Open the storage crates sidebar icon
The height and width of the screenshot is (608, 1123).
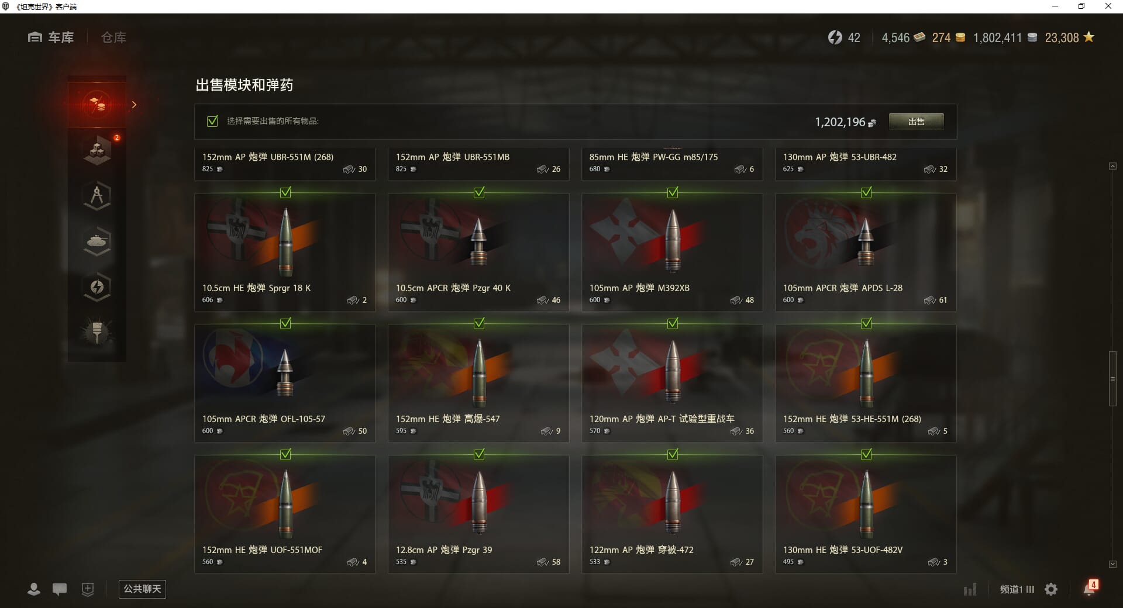[97, 150]
